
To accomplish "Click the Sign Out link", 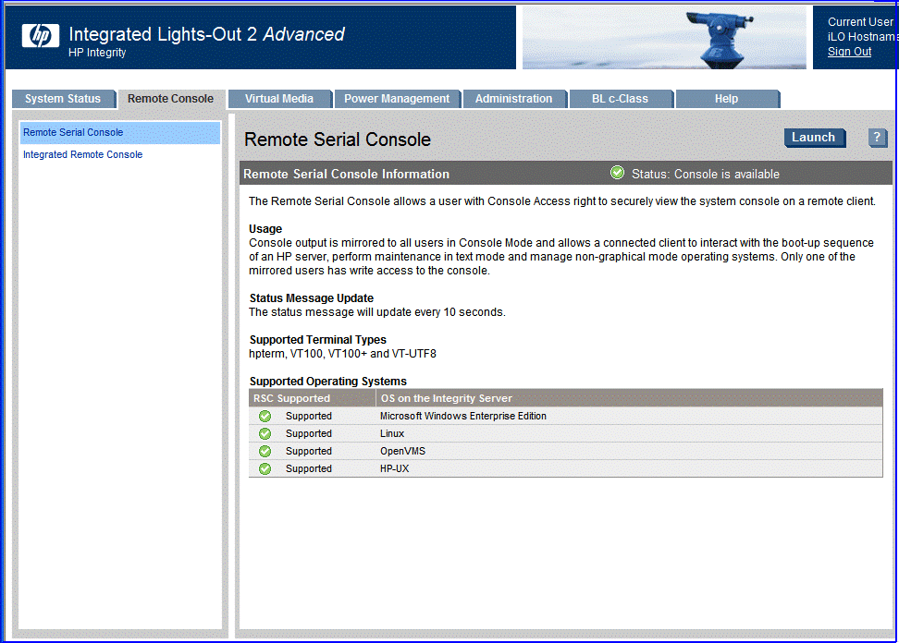I will tap(849, 52).
